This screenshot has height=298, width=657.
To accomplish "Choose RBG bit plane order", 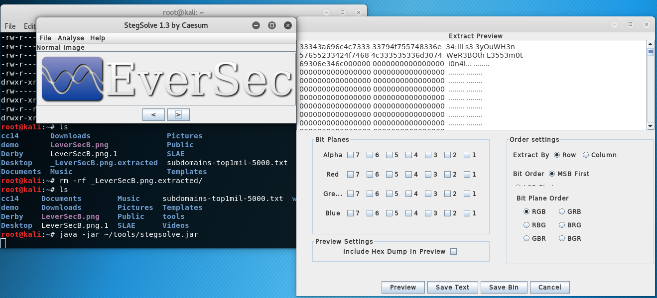I will coord(526,225).
